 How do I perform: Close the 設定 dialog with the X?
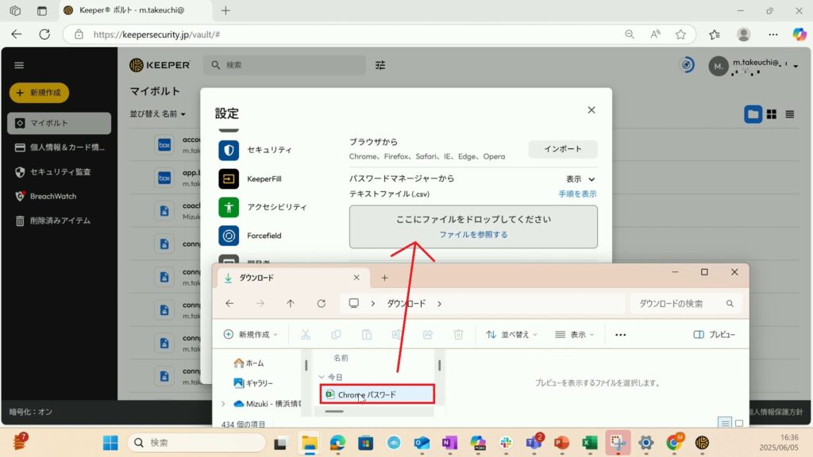[591, 109]
